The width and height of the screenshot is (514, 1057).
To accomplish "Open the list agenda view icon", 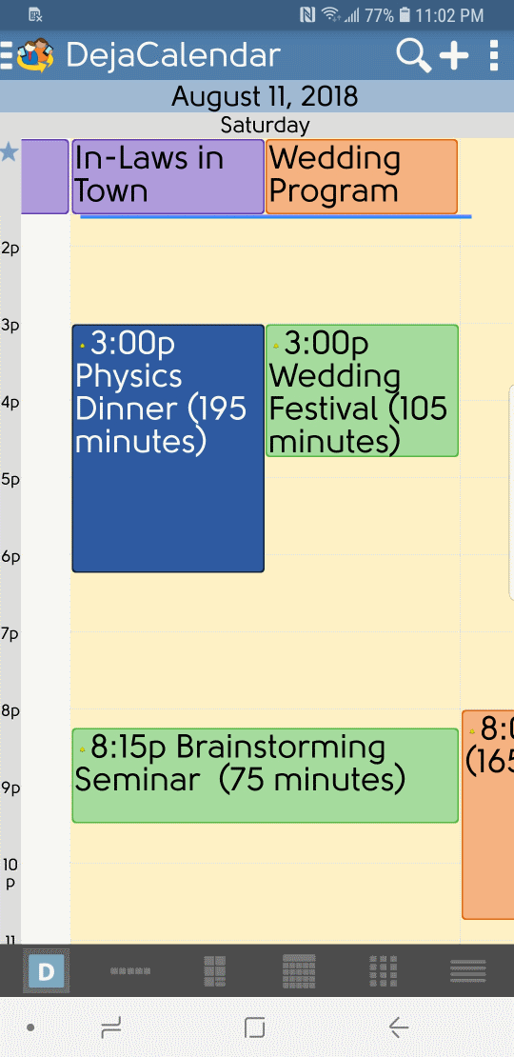I will [467, 970].
